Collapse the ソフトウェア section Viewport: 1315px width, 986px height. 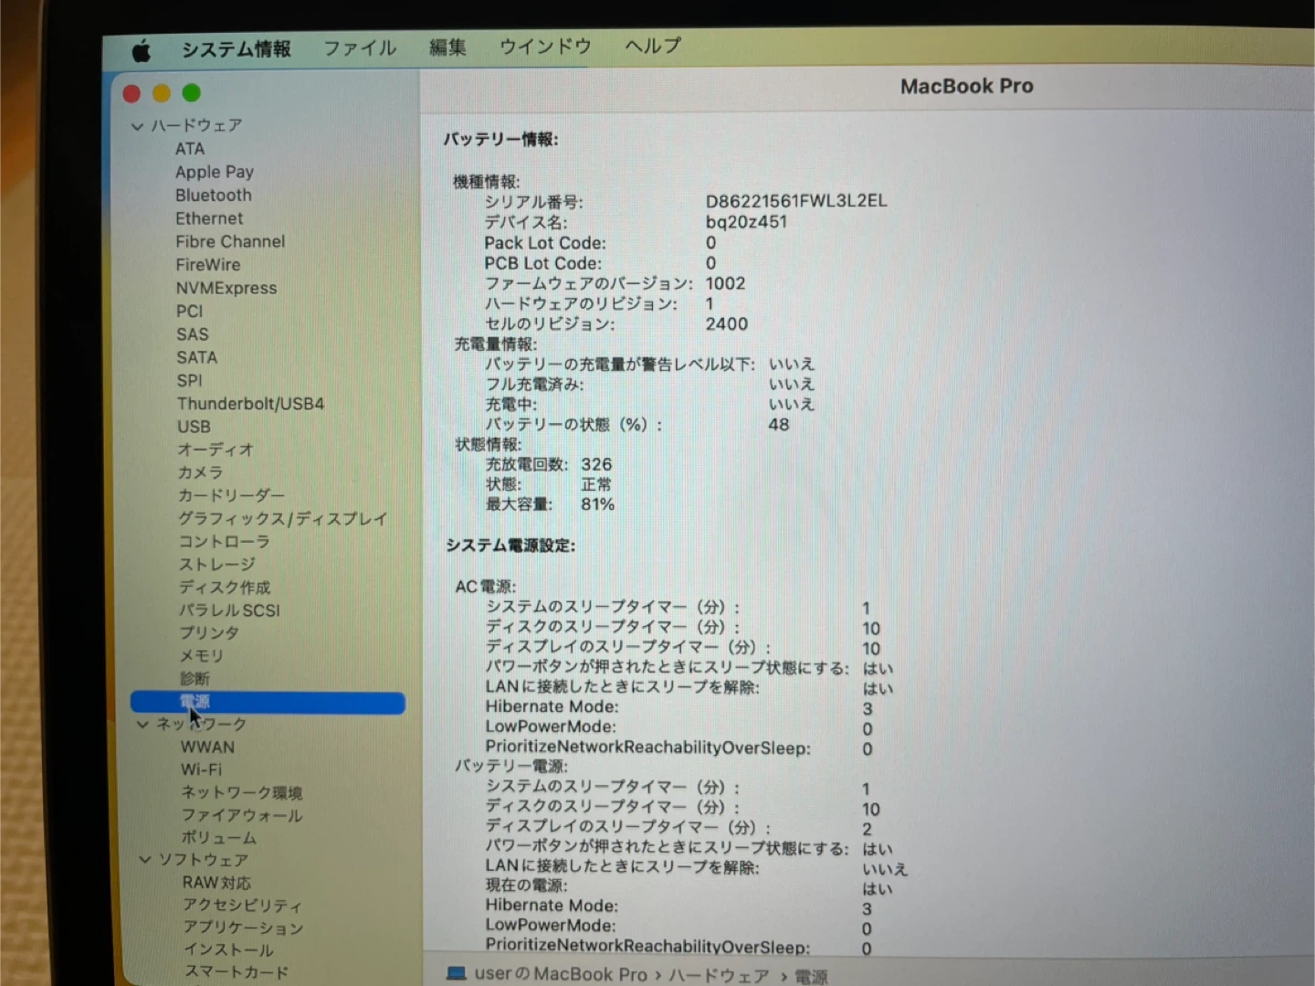pos(144,859)
